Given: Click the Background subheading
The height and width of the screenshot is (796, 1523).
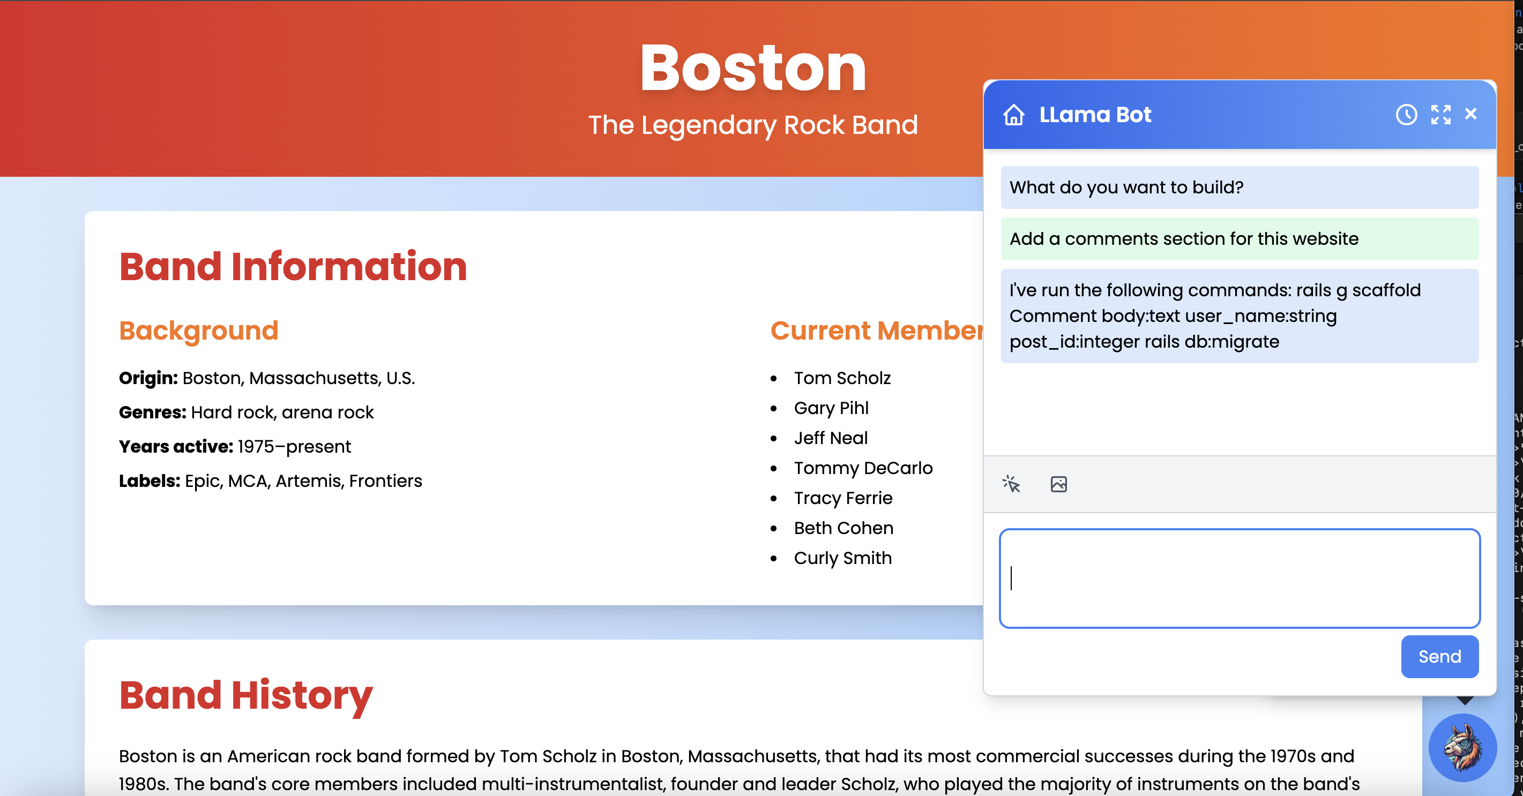Looking at the screenshot, I should pos(199,331).
